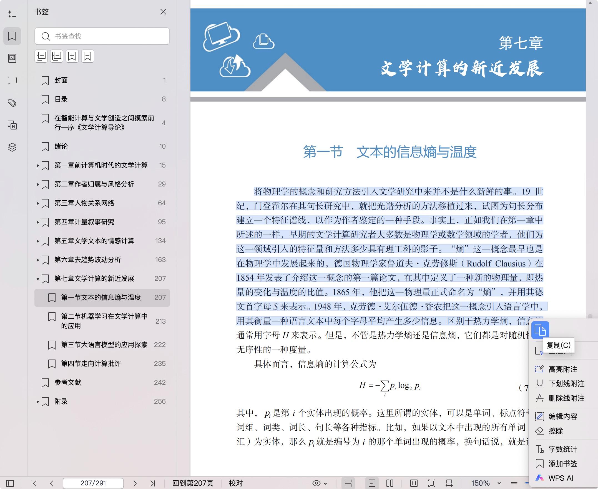Go to the next page
This screenshot has height=489, width=598.
pos(135,483)
